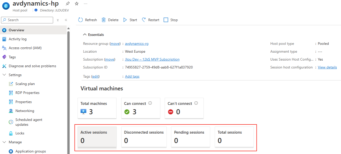Show Can connect info tooltip
Image resolution: width=341 pixels, height=154 pixels.
click(150, 103)
